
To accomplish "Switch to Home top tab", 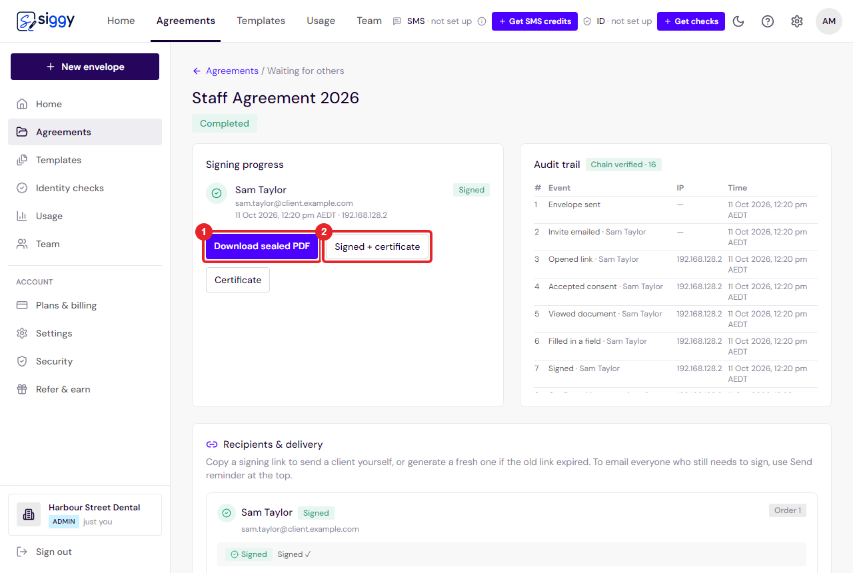I will (x=121, y=21).
